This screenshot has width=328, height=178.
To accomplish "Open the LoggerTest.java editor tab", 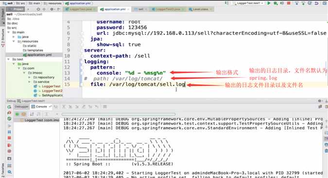I will click(81, 9).
